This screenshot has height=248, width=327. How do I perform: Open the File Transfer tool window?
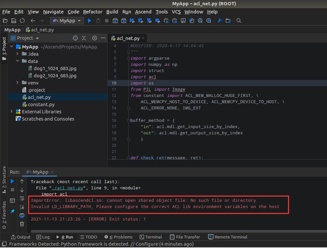point(185,237)
